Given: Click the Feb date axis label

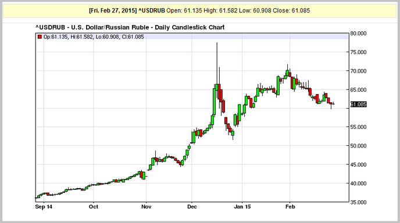Looking at the screenshot, I should coord(290,207).
